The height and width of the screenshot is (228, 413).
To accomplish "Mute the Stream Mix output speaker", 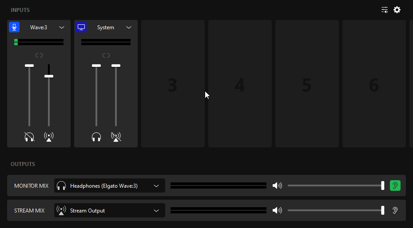I will click(x=277, y=210).
